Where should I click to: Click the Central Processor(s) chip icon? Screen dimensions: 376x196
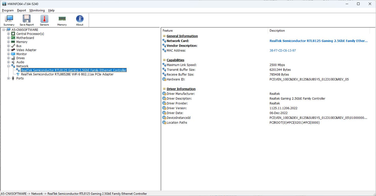coord(13,34)
